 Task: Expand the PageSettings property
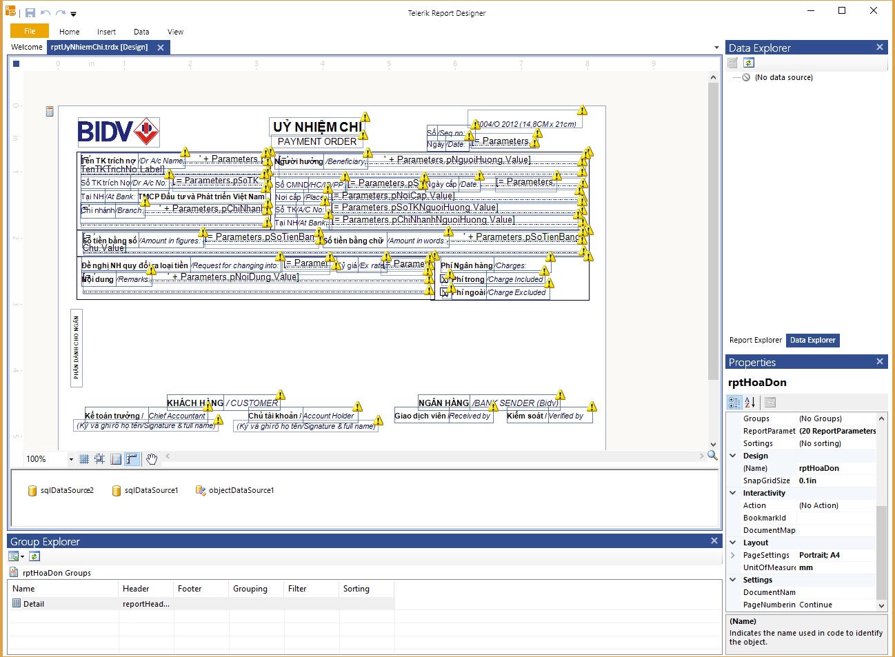tap(733, 555)
